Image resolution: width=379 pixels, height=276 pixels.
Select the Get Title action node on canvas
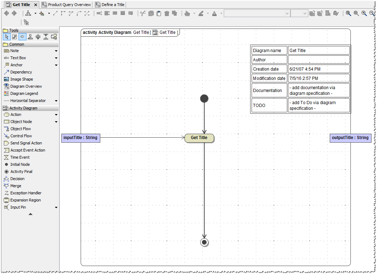(x=199, y=138)
